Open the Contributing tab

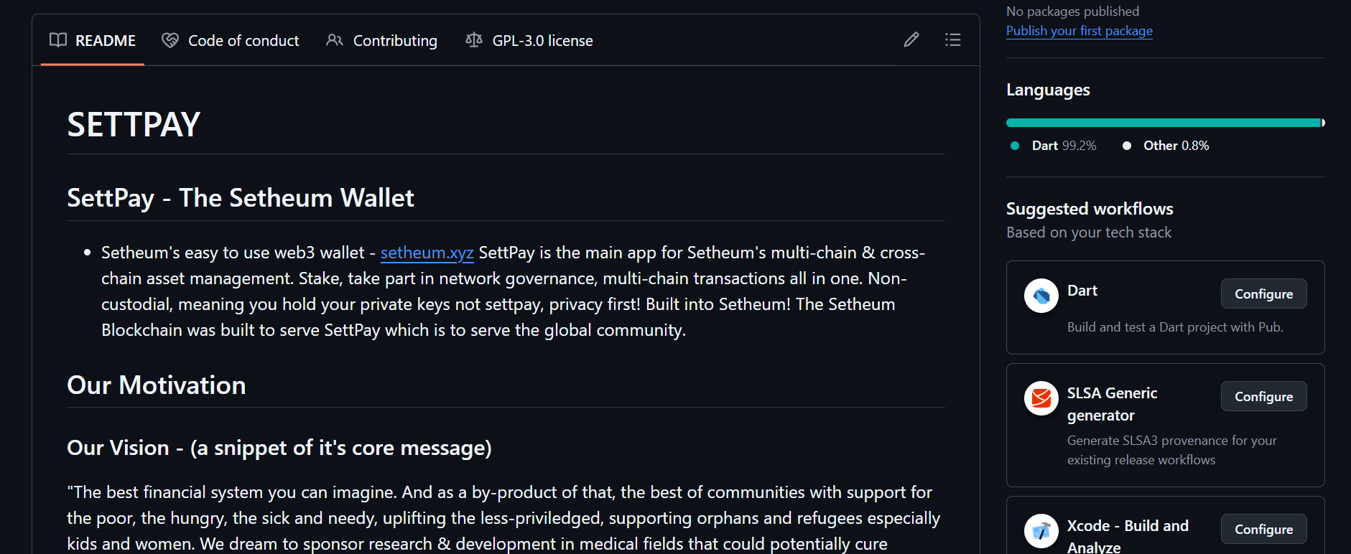[x=381, y=41]
